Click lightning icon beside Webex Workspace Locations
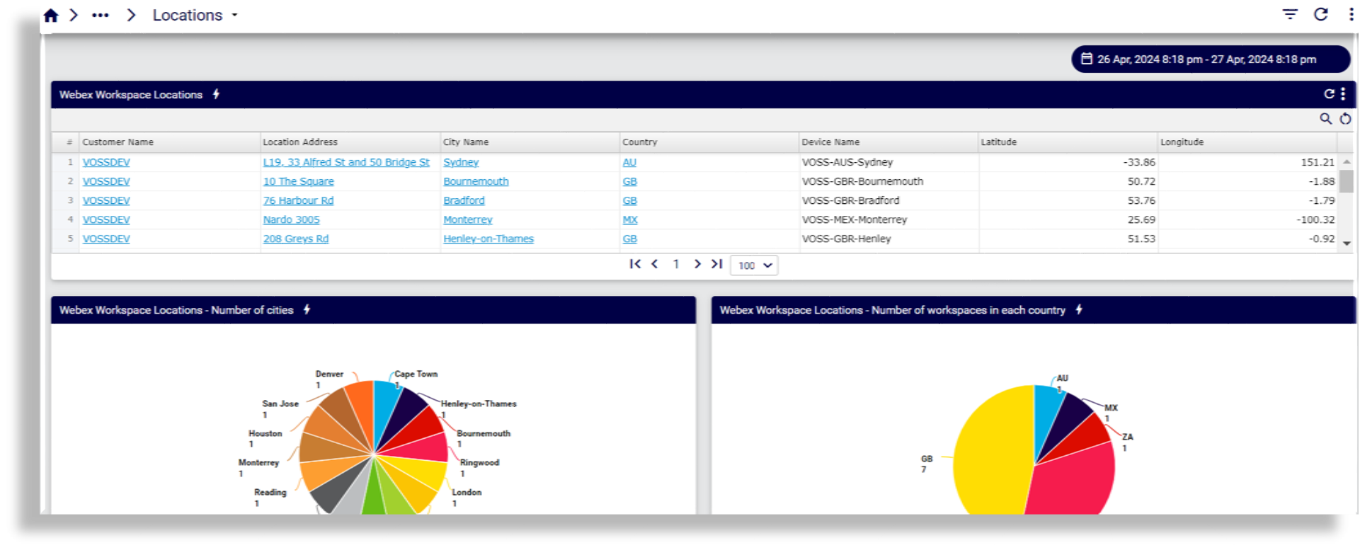The width and height of the screenshot is (1360, 550). pos(216,94)
